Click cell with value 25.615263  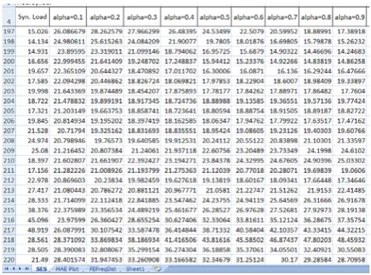[x=105, y=42]
